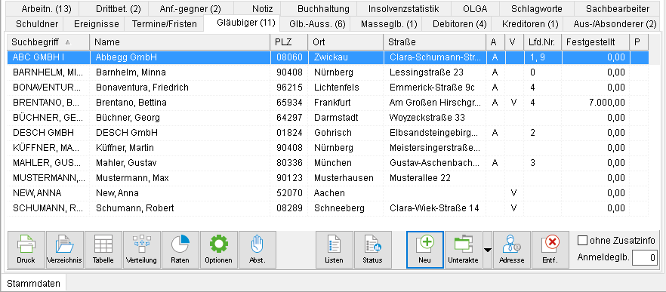
Task: Switch to the Schuldner tab
Action: tap(33, 24)
